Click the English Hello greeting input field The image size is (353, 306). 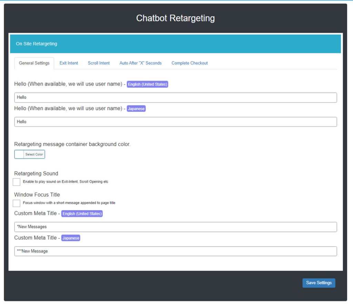pos(175,97)
